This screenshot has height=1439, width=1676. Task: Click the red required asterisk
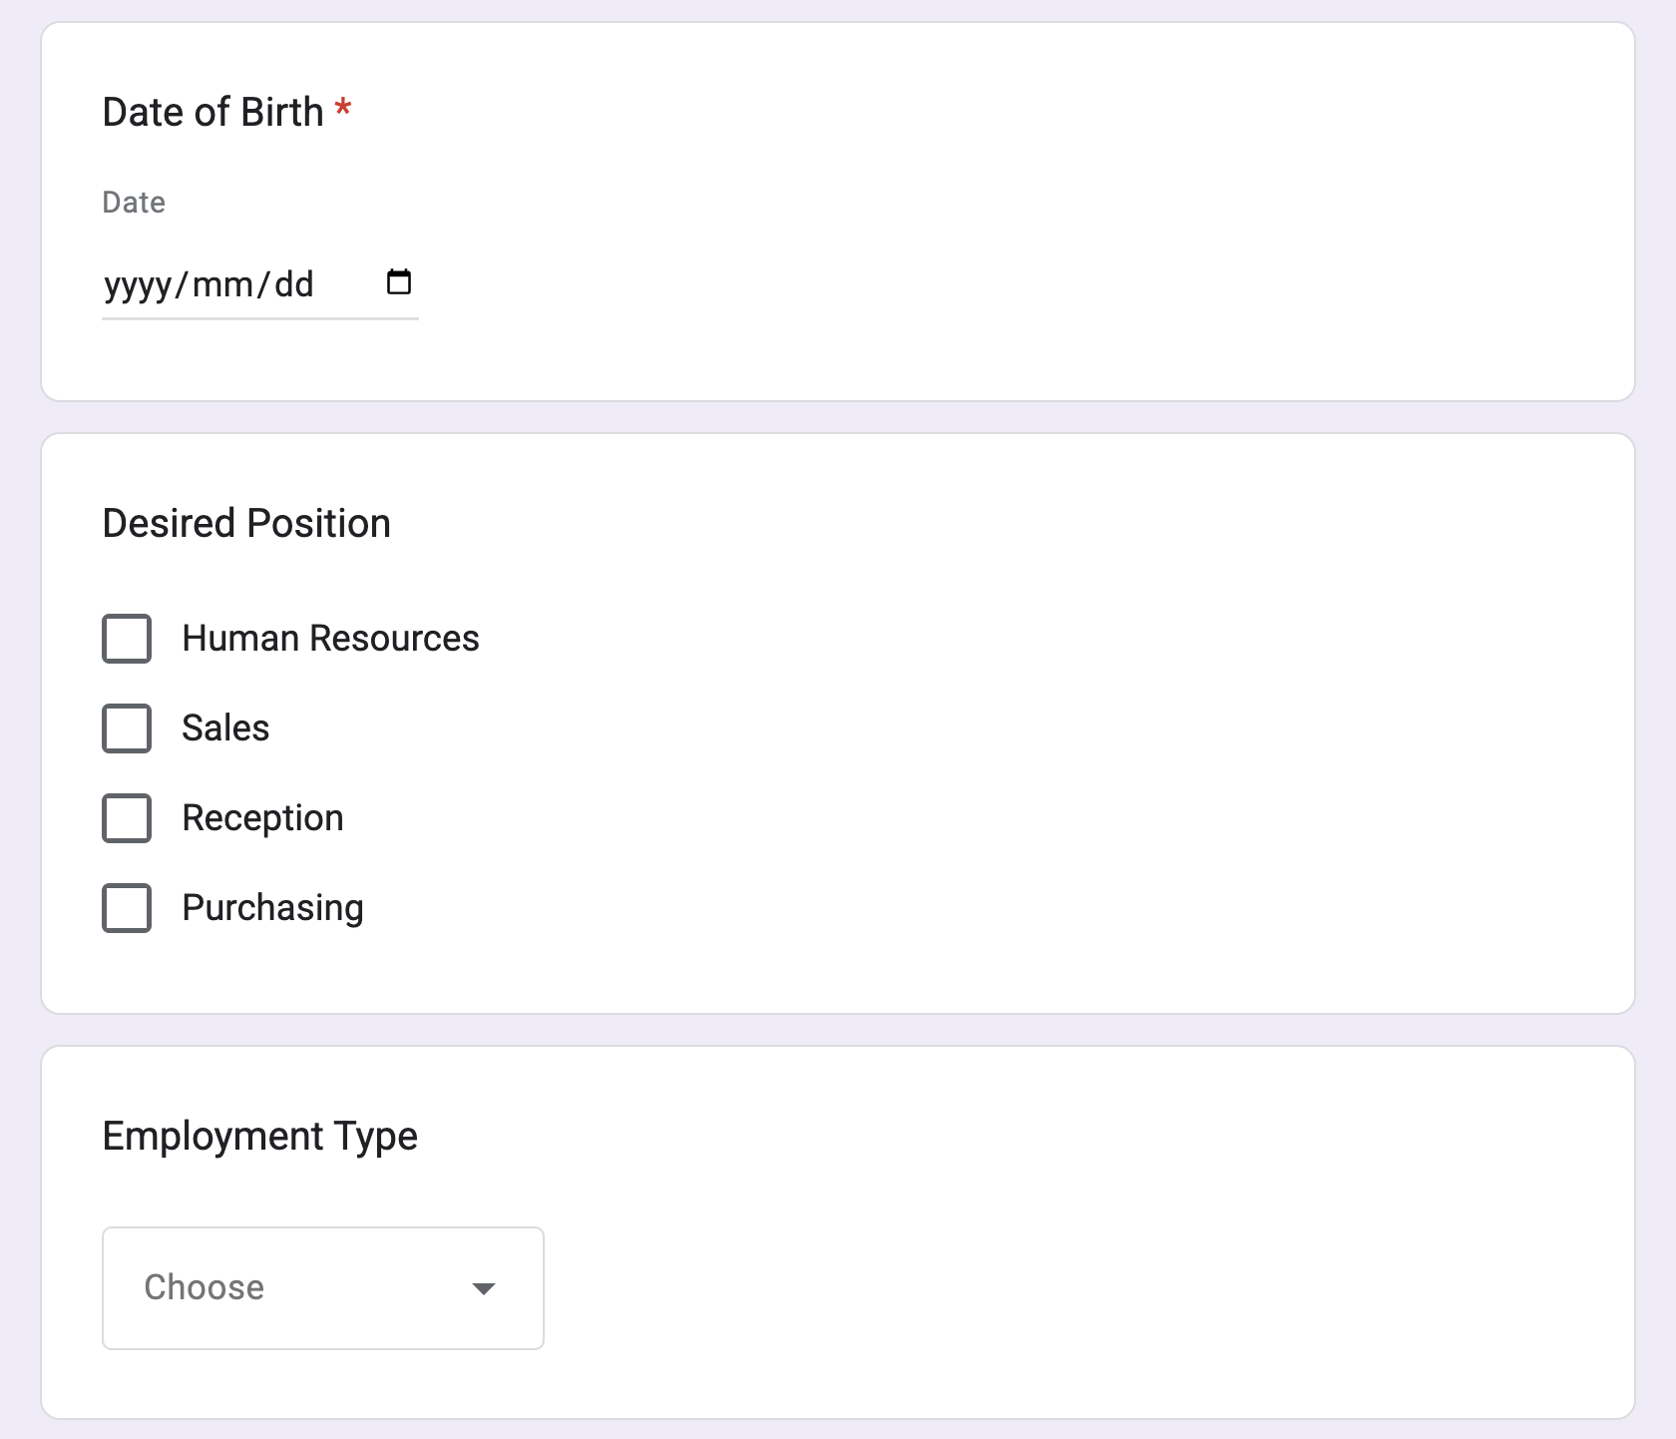point(343,110)
